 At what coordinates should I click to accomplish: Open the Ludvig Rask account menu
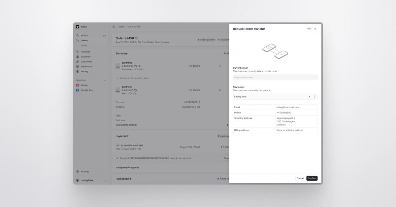(x=105, y=180)
